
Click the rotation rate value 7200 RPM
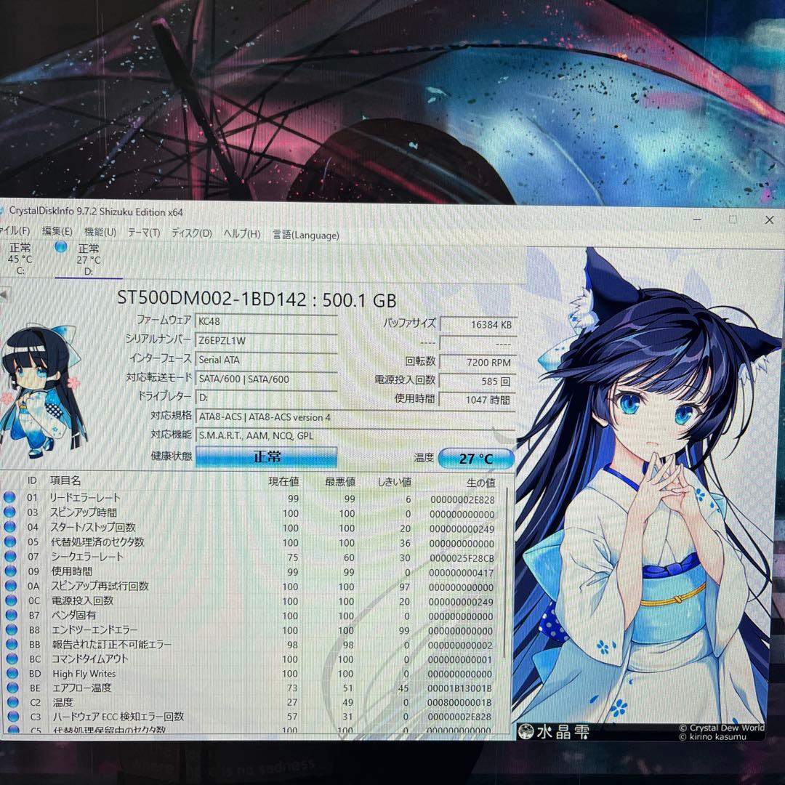pos(478,362)
